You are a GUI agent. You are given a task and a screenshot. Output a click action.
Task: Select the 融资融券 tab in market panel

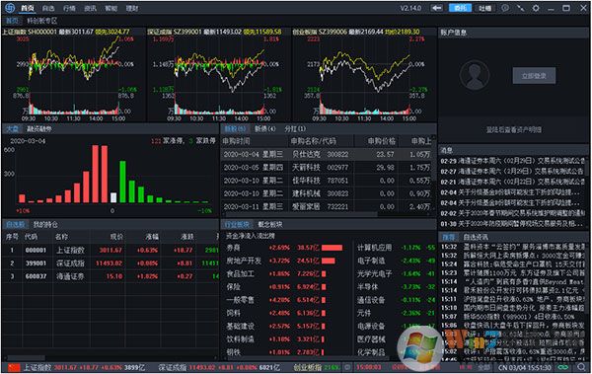point(39,129)
